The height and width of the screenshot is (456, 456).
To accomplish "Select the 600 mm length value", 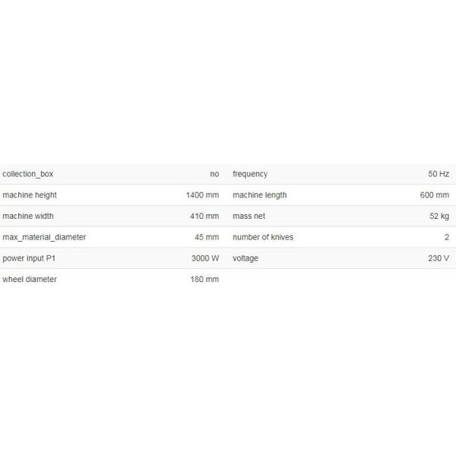I will 434,195.
